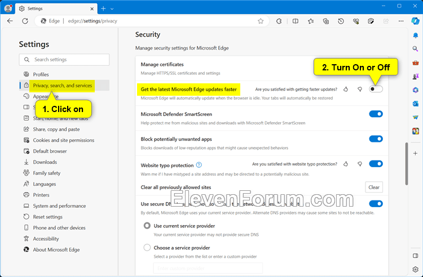Open Profiles in the settings menu
The image size is (423, 277).
tap(64, 74)
